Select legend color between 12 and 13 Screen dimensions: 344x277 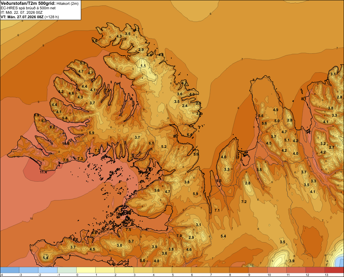coord(315,270)
